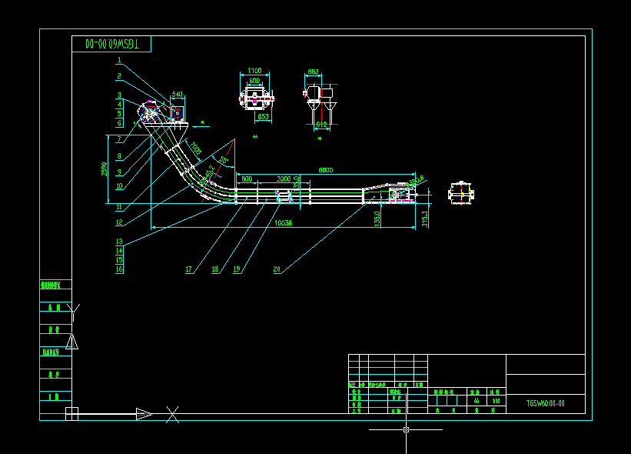
Task: Click the 1003 inclined dimension
Action: [195, 149]
